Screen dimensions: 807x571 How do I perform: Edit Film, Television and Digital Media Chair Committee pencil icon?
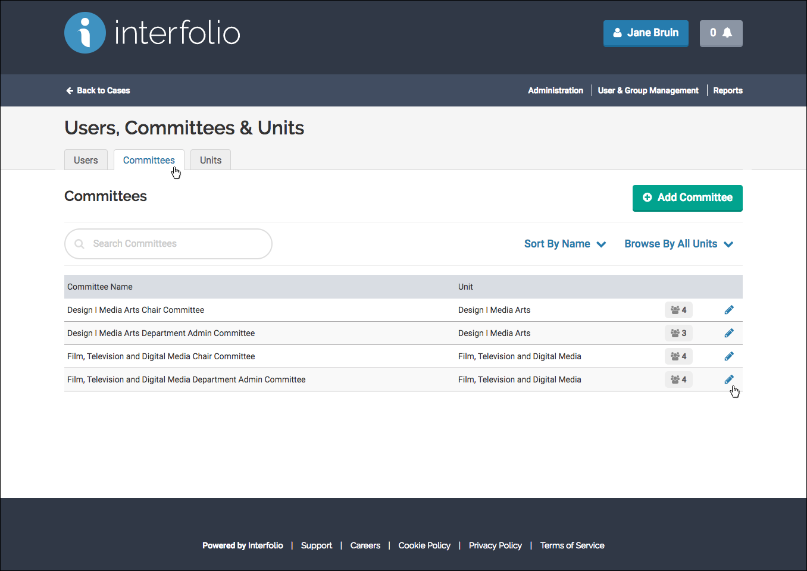tap(729, 356)
